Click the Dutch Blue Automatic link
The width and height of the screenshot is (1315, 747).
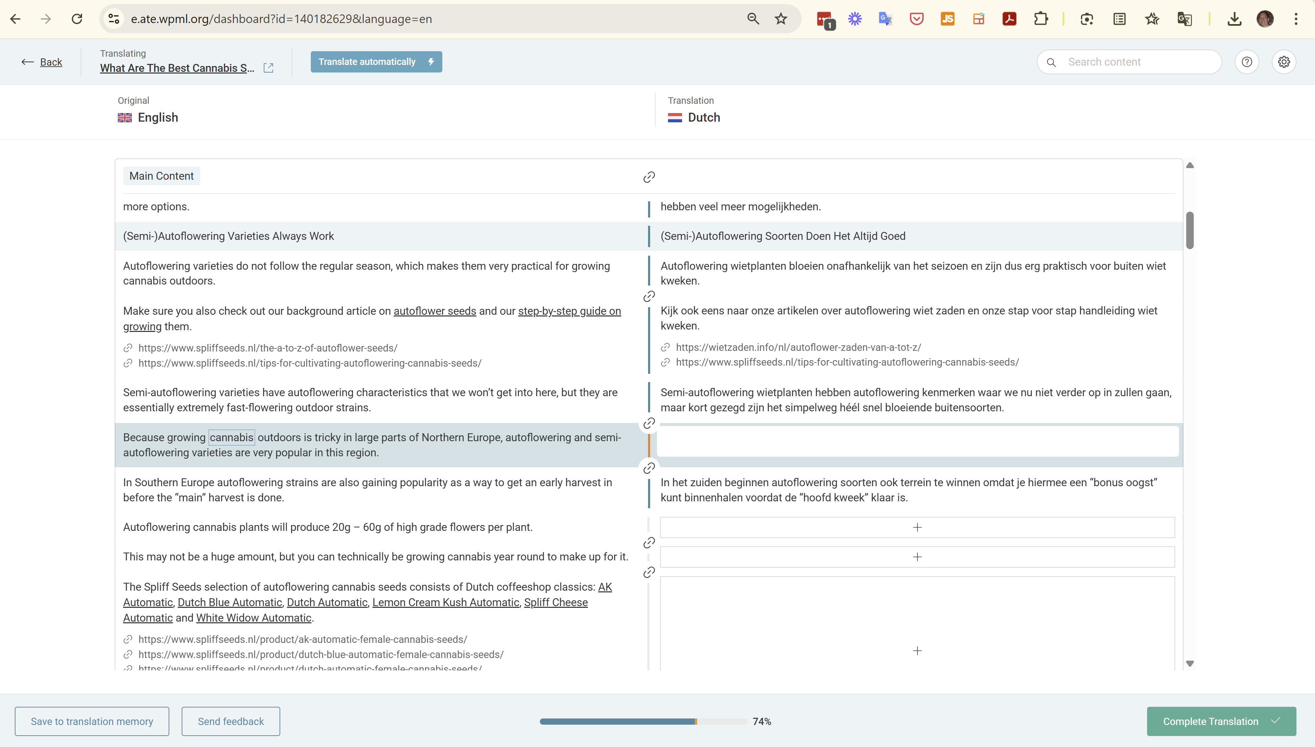tap(230, 602)
